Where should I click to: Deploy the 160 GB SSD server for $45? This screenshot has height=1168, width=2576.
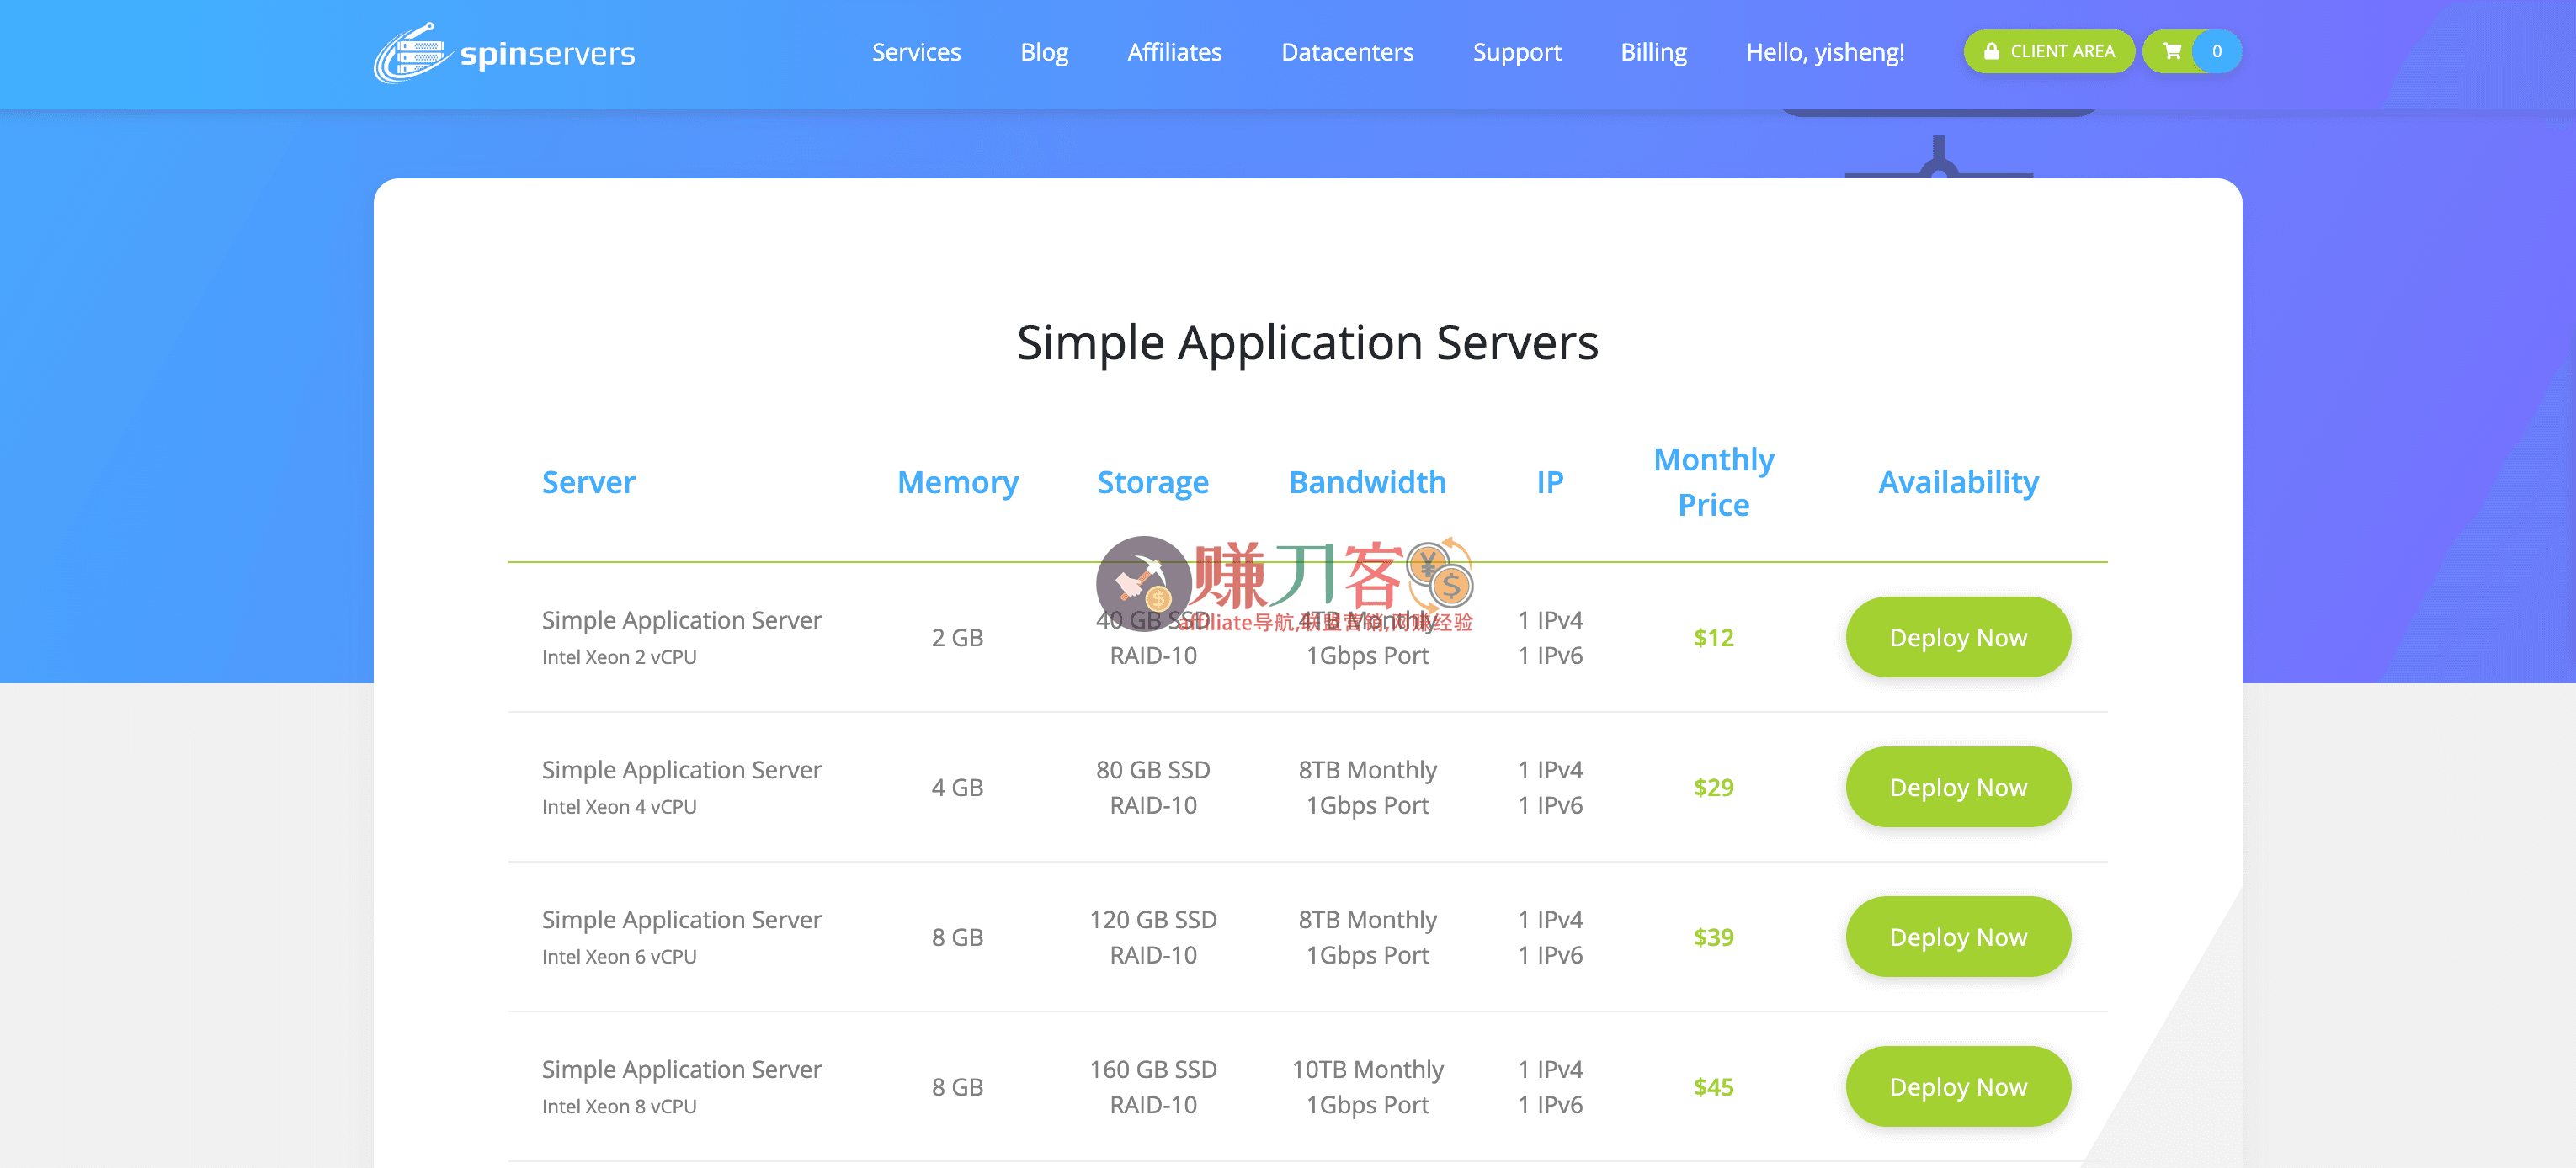click(1958, 1086)
